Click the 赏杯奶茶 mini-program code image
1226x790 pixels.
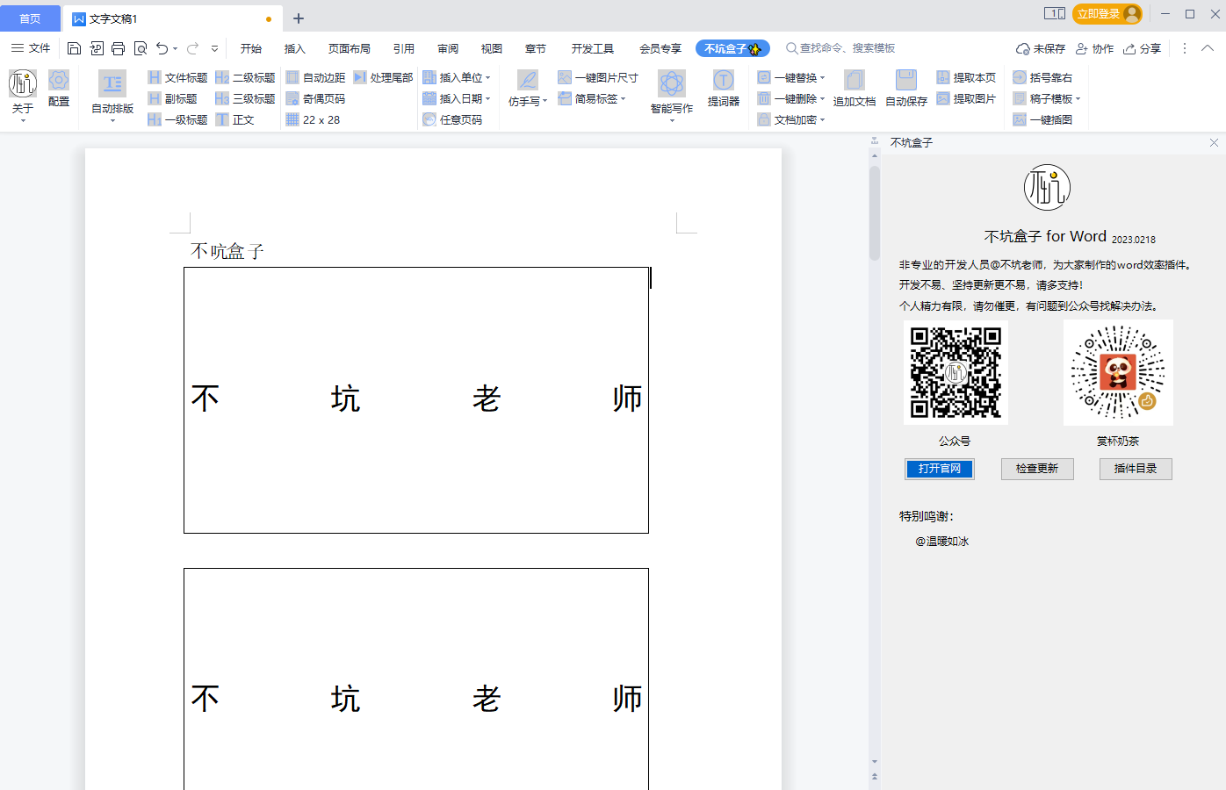pyautogui.click(x=1118, y=372)
